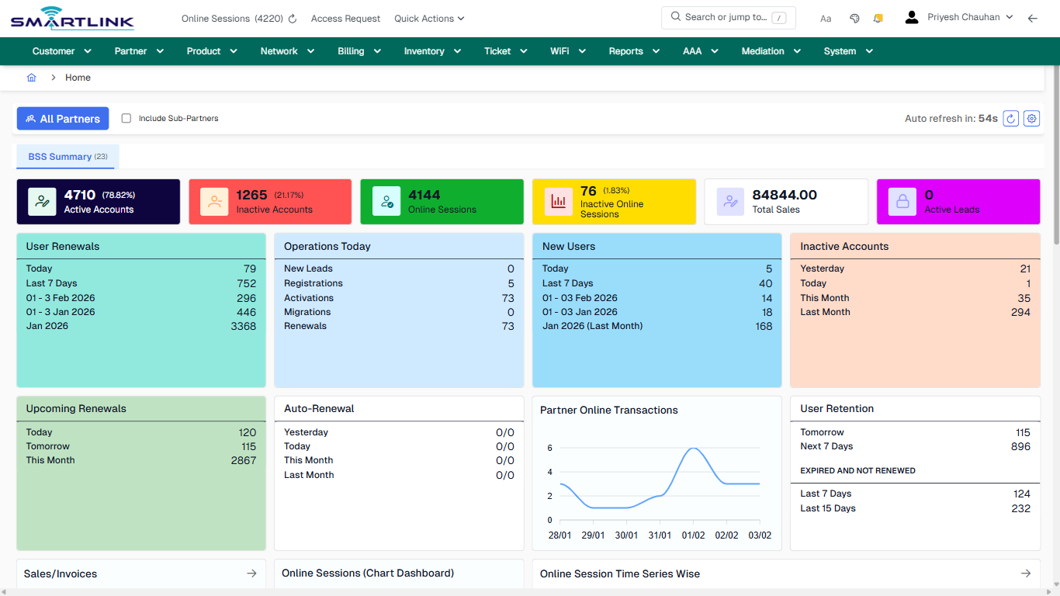Open dashboard settings gear icon
The image size is (1060, 596).
(x=1031, y=119)
